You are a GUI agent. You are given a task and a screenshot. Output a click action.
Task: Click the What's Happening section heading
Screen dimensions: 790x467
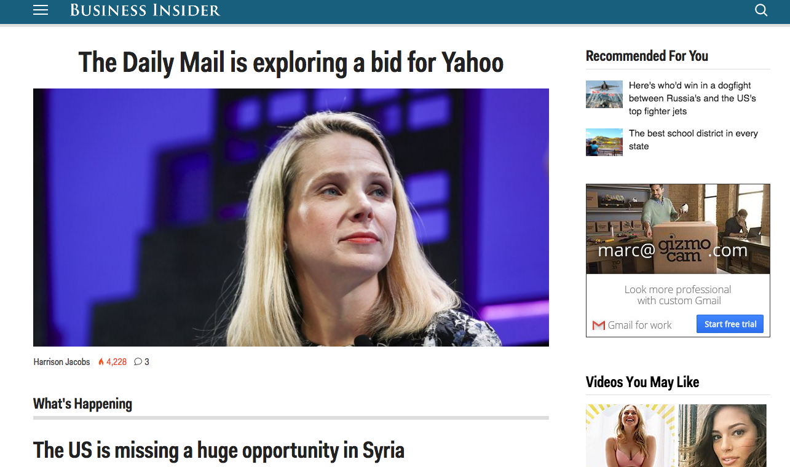pyautogui.click(x=82, y=404)
